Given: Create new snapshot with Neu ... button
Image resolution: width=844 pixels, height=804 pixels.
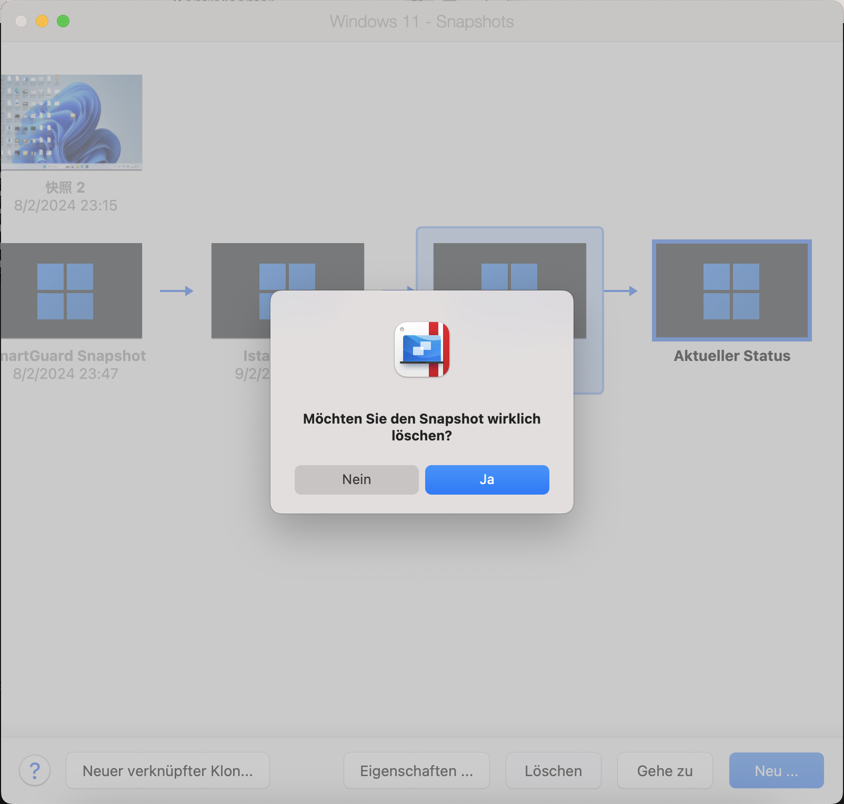Looking at the screenshot, I should (x=776, y=770).
